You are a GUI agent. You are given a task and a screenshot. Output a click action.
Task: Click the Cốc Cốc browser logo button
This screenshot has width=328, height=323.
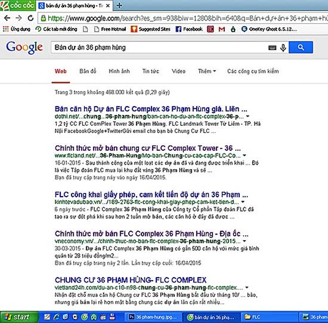click(x=17, y=5)
